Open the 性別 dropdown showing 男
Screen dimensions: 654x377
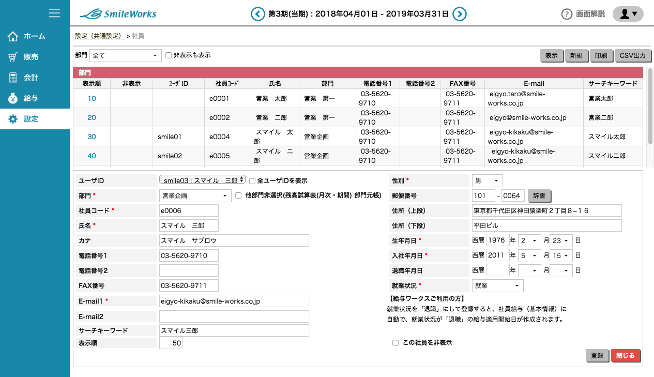487,180
